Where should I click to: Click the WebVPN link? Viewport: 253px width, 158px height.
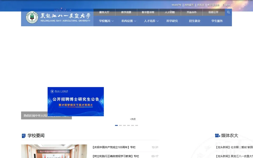[x=176, y=5]
